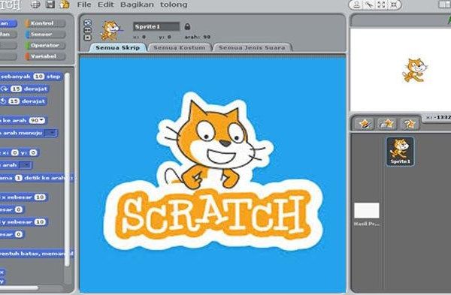Click the clockwise 15 derajat value

tap(16, 89)
